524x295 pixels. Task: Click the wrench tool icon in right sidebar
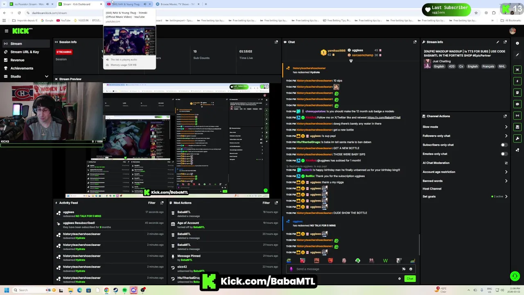click(x=517, y=138)
